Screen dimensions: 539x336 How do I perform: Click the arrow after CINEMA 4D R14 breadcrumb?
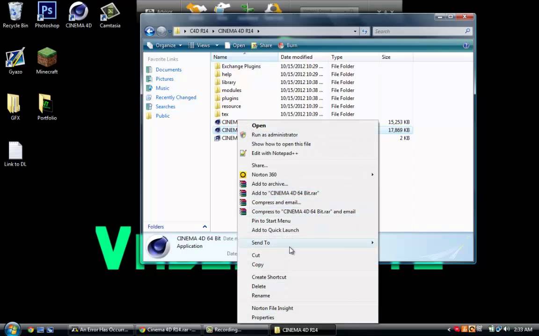pyautogui.click(x=258, y=31)
